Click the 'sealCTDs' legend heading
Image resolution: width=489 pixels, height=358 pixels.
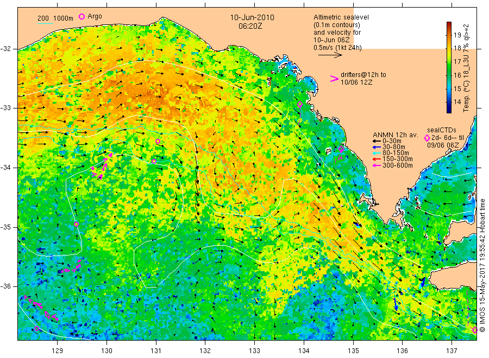pyautogui.click(x=442, y=130)
